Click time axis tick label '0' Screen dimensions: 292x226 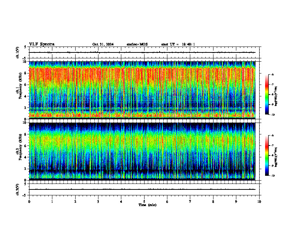(29, 202)
